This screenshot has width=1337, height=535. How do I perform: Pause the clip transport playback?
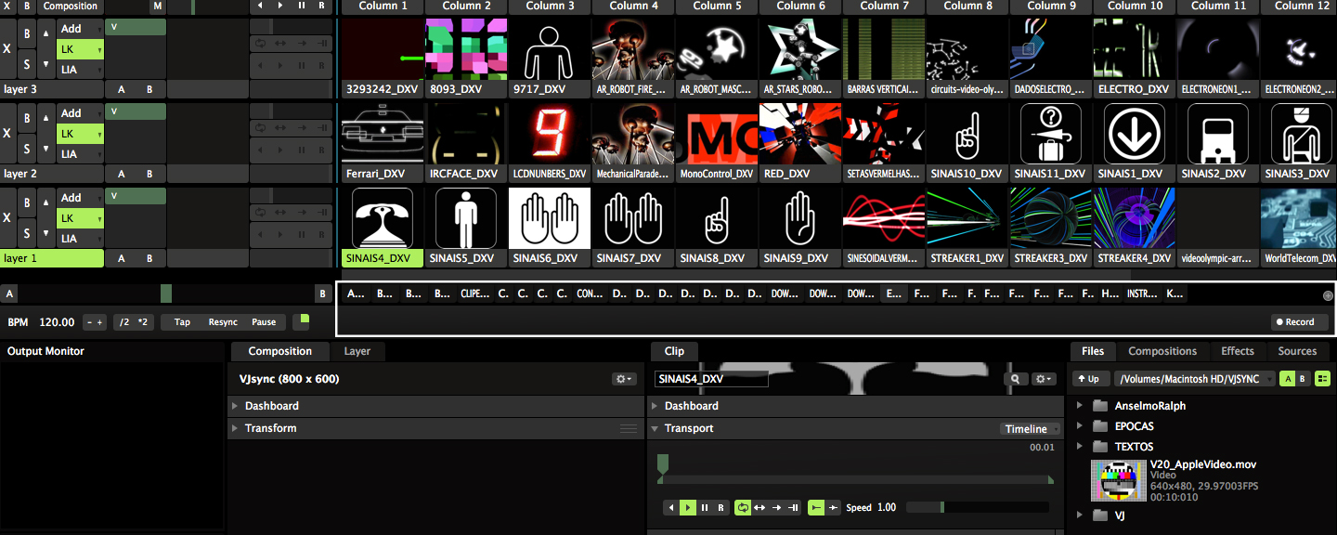(705, 508)
